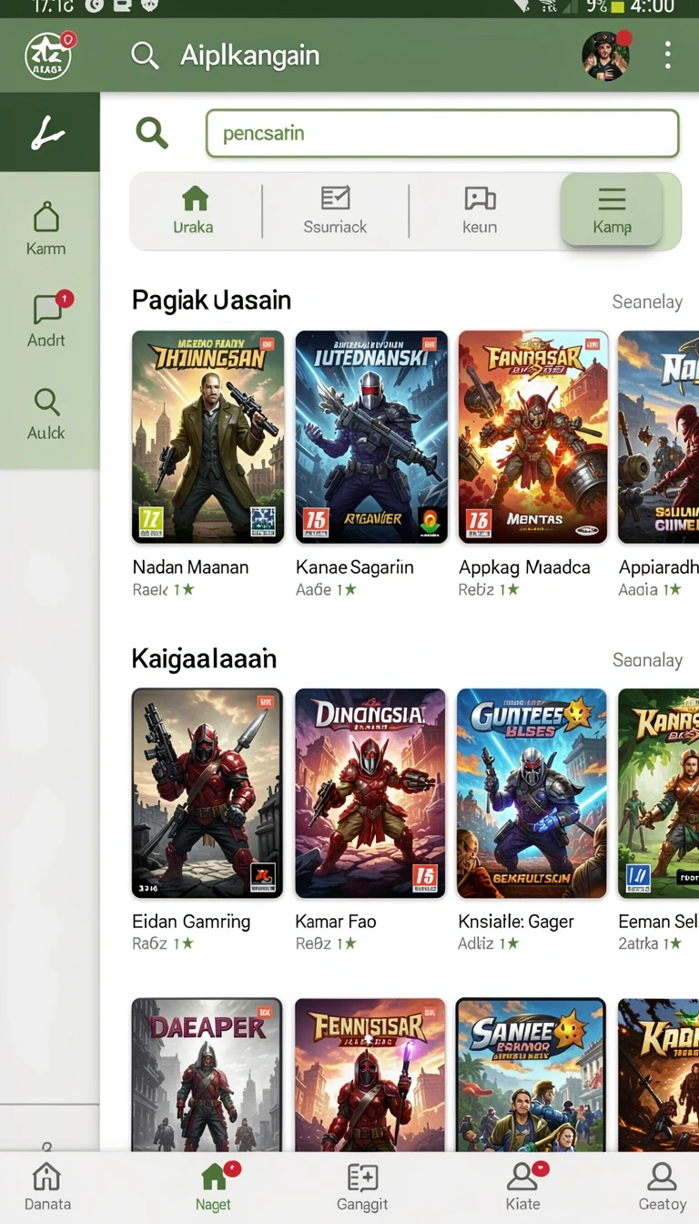Open the Daeaper game cover
Viewport: 699px width, 1224px height.
coord(208,1075)
